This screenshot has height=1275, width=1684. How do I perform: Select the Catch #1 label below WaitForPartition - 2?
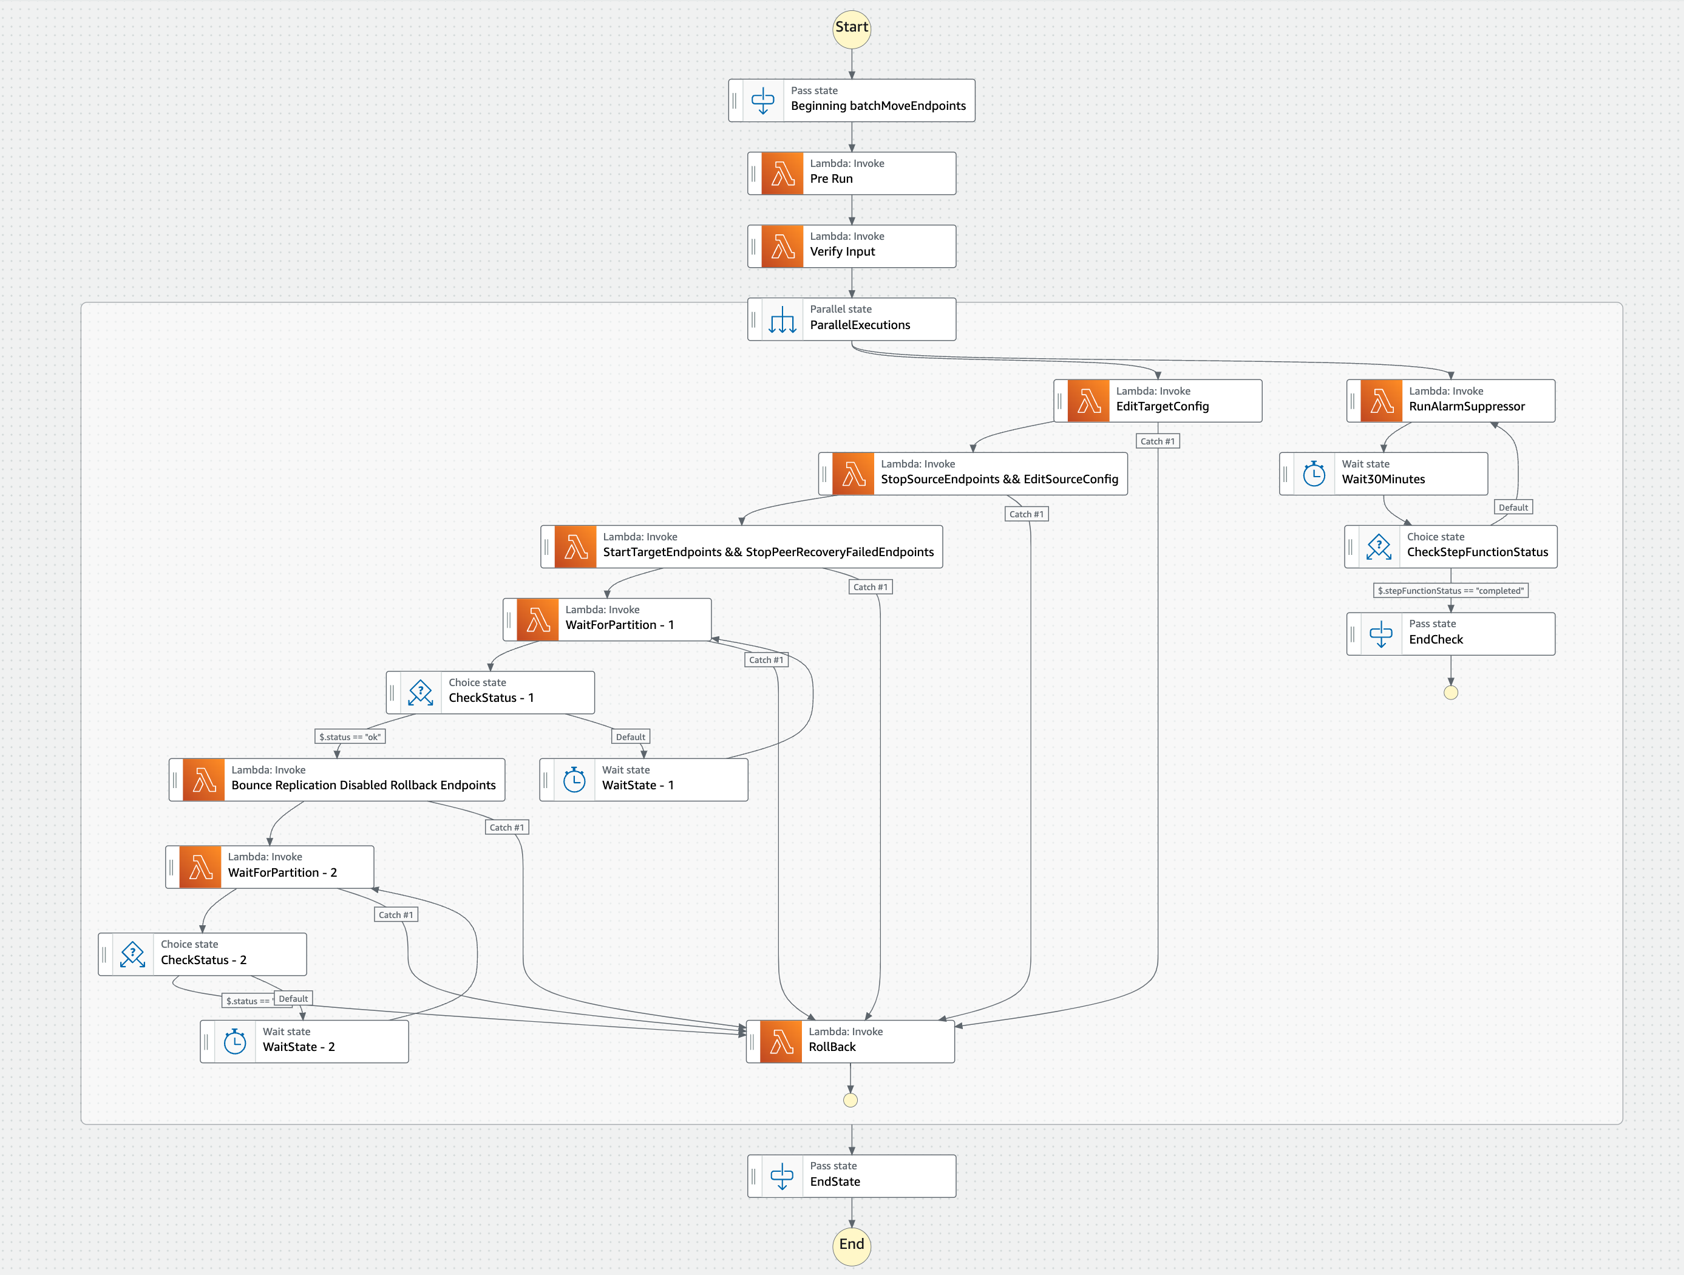coord(396,915)
